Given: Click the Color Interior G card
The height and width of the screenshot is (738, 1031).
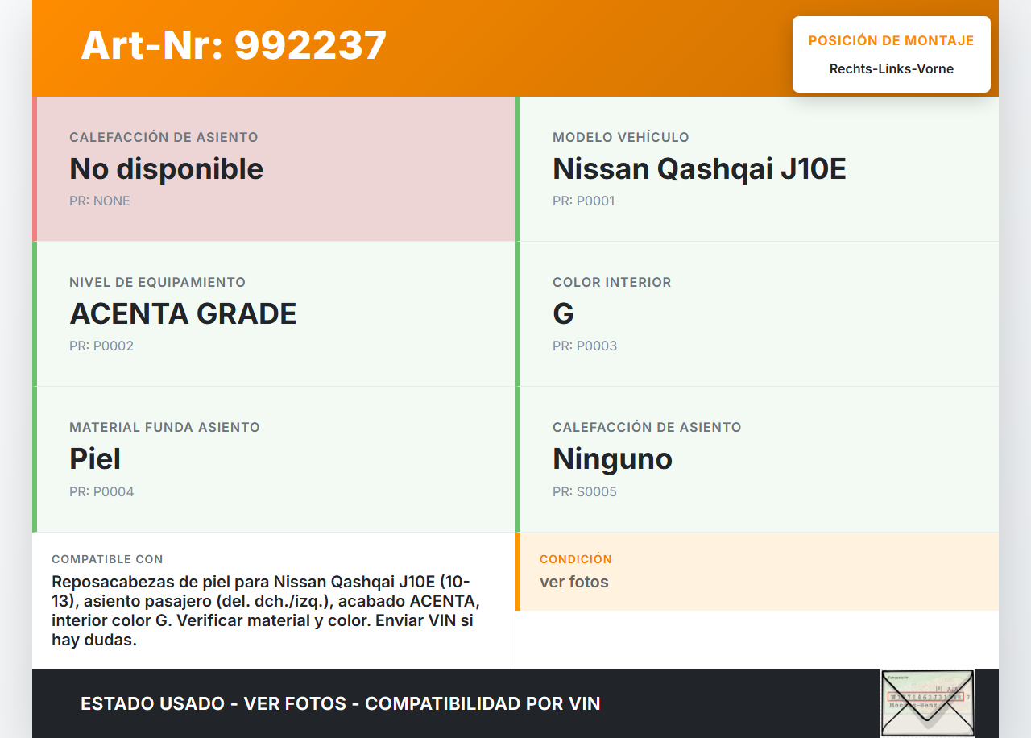Looking at the screenshot, I should 758,314.
